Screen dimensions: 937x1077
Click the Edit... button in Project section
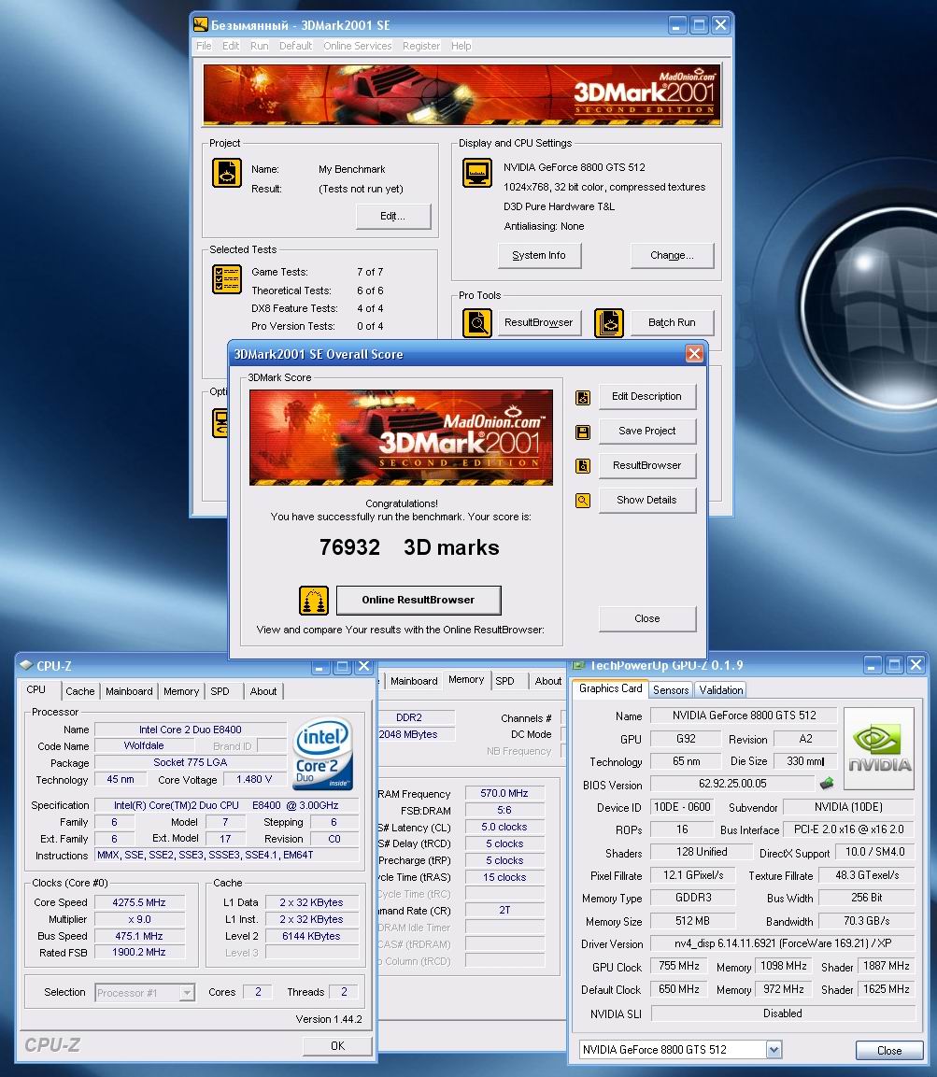click(393, 217)
